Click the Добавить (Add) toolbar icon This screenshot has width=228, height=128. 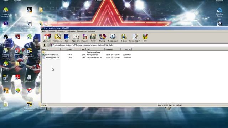(x=47, y=38)
